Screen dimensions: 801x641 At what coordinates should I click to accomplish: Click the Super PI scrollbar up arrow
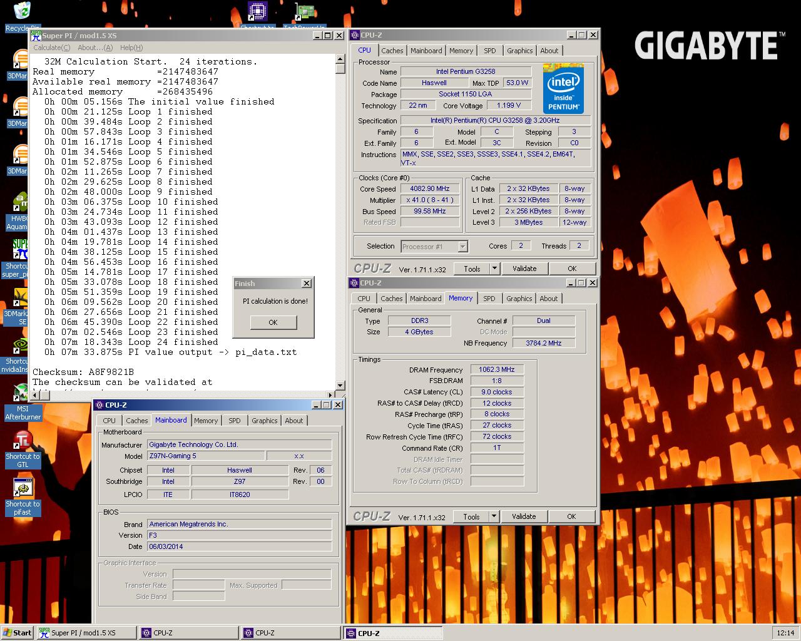(340, 59)
